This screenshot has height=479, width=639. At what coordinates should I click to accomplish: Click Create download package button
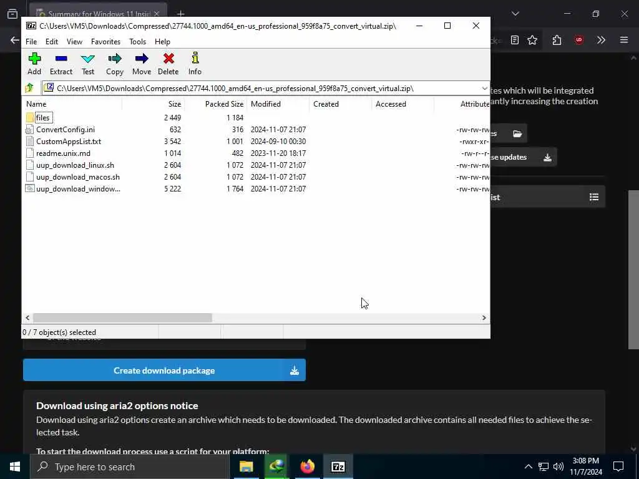tap(164, 370)
